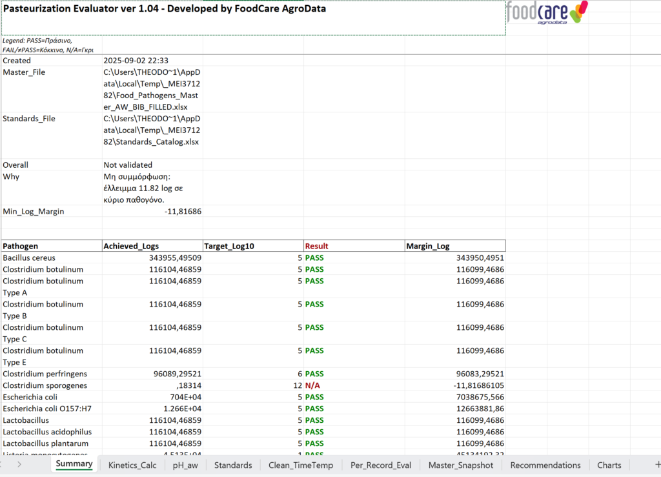Select the Μη συμμόρφωση explanation cell
The height and width of the screenshot is (477, 661).
click(x=152, y=188)
